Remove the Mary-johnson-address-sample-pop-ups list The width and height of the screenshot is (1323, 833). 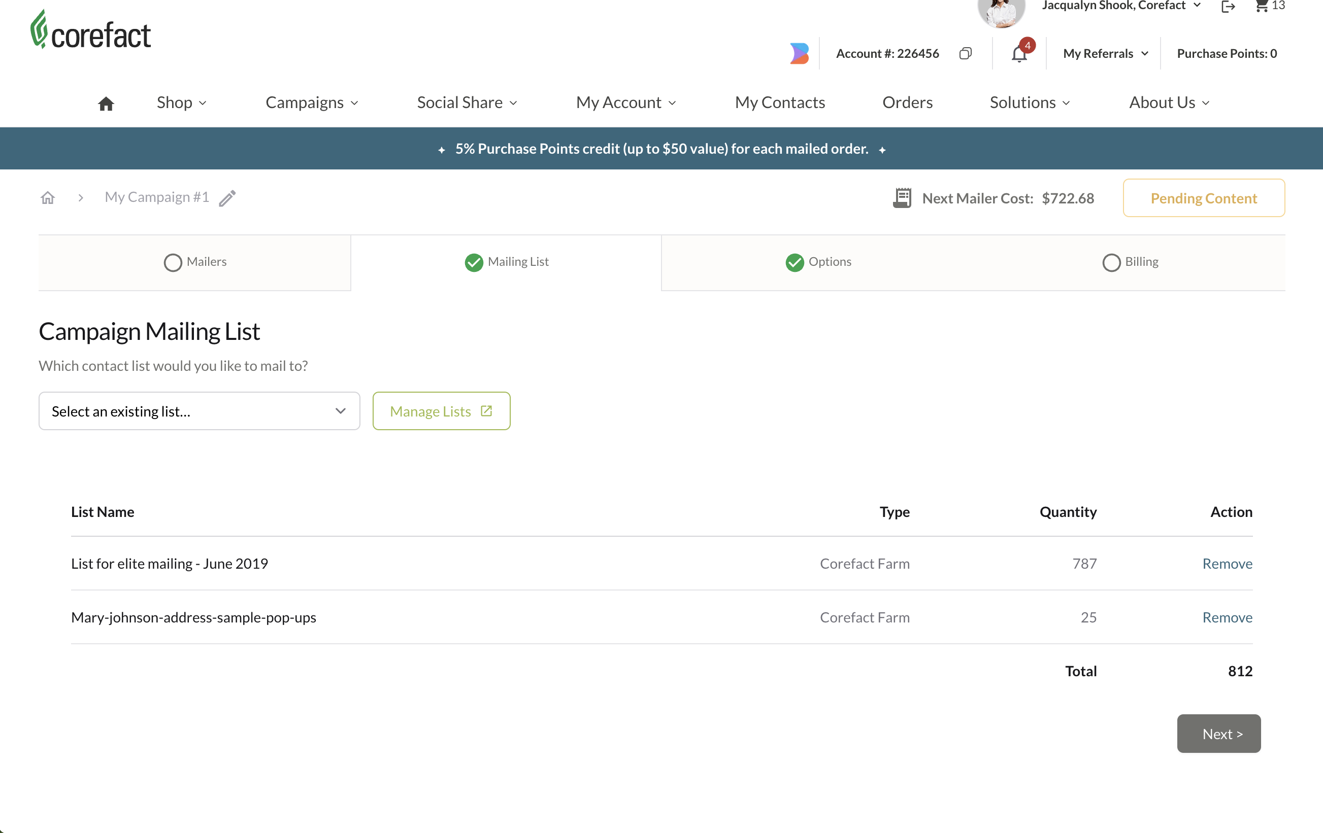(x=1227, y=617)
